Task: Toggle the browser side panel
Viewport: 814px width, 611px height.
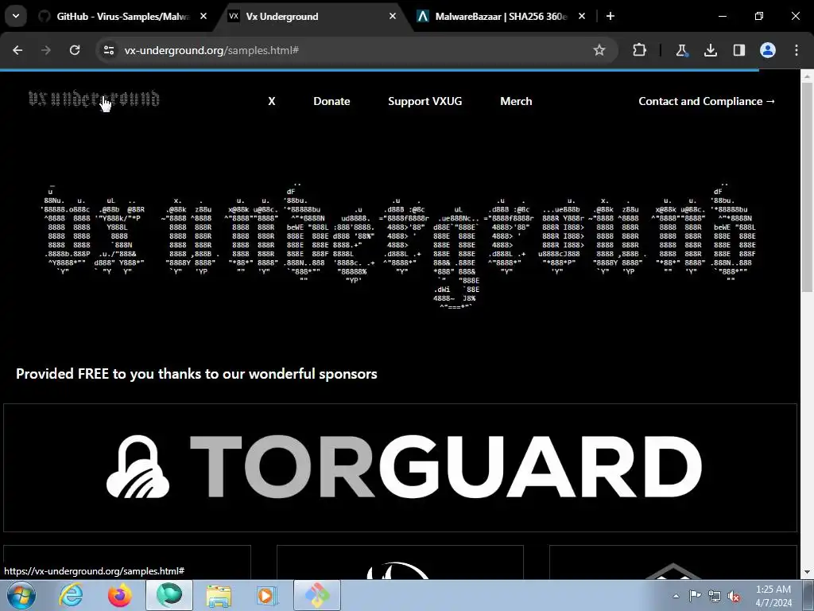Action: tap(738, 50)
